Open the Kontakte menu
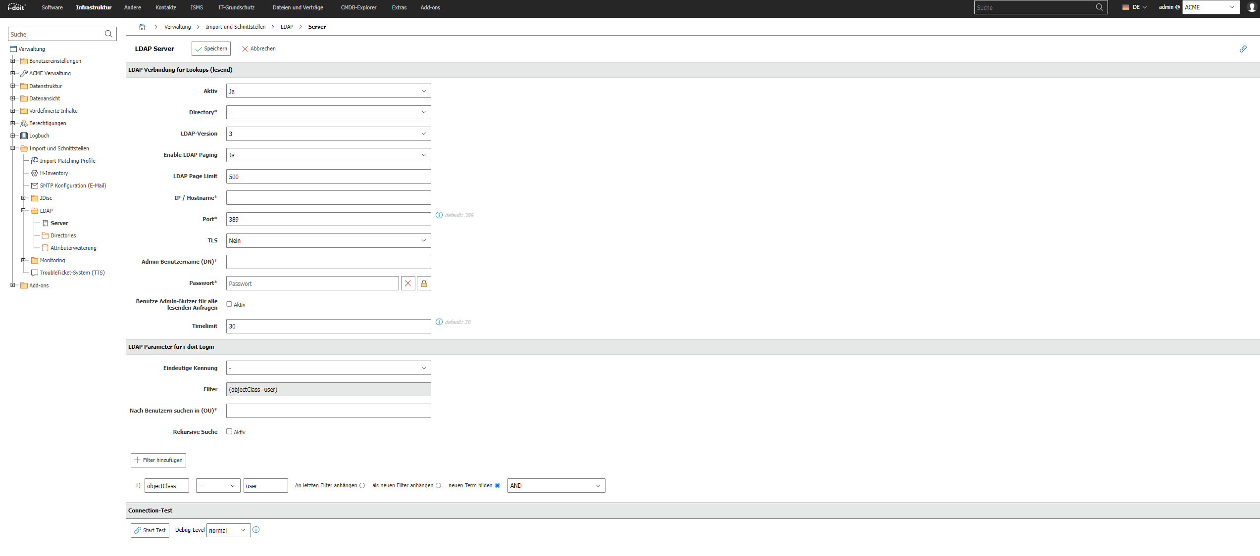 pos(166,7)
